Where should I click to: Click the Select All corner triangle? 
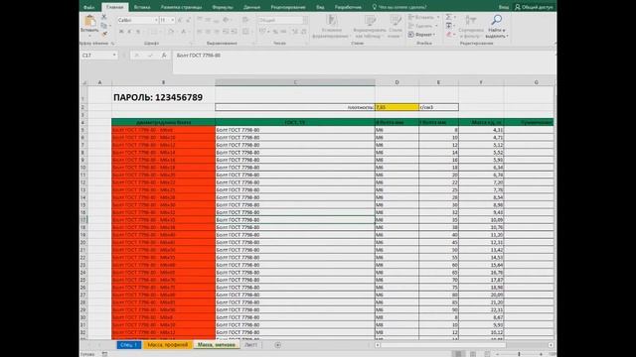click(x=83, y=82)
